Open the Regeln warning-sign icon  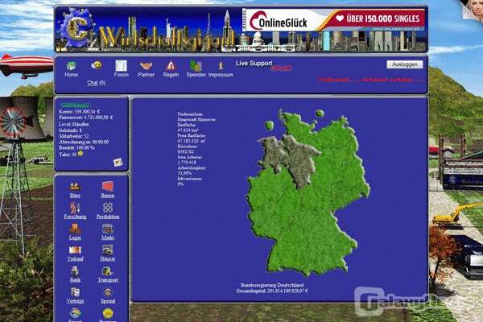click(171, 65)
